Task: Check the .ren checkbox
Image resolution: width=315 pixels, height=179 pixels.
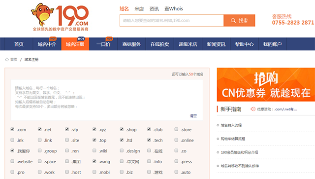Action: pos(67,150)
